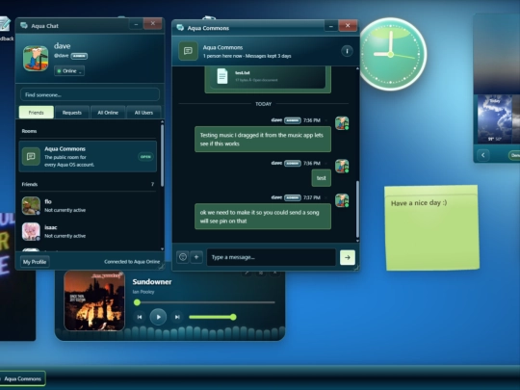Click the My Profile button
Viewport: 520px width, 390px height.
tap(35, 262)
